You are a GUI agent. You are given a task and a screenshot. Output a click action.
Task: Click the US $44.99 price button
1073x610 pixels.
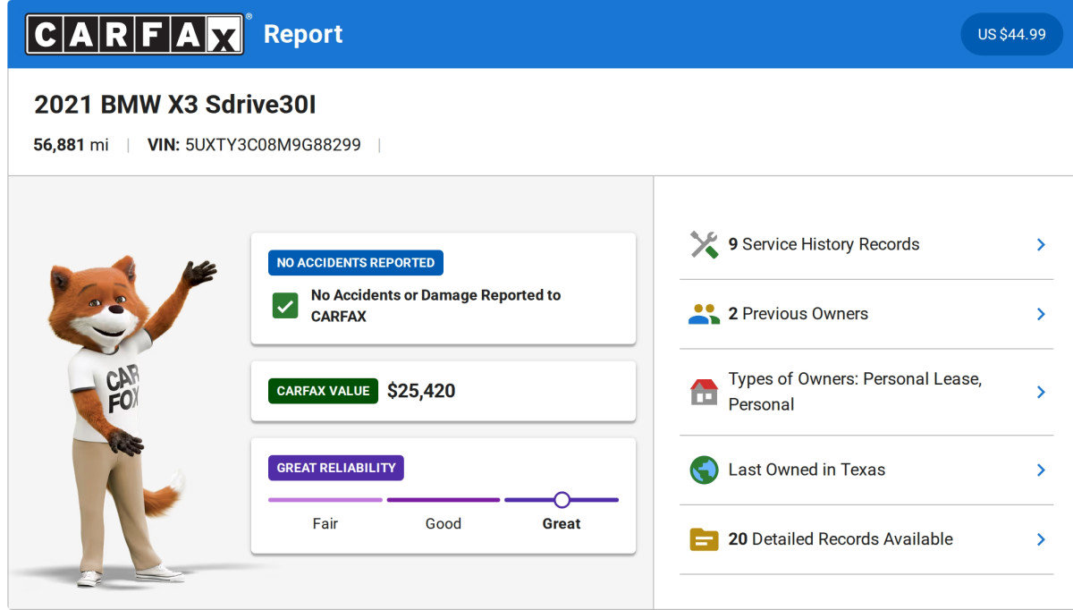1011,34
